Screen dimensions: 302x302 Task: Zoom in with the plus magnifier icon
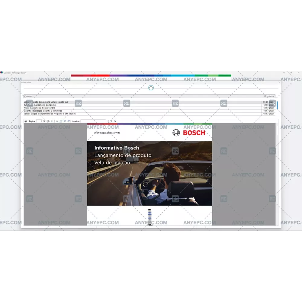point(69,121)
